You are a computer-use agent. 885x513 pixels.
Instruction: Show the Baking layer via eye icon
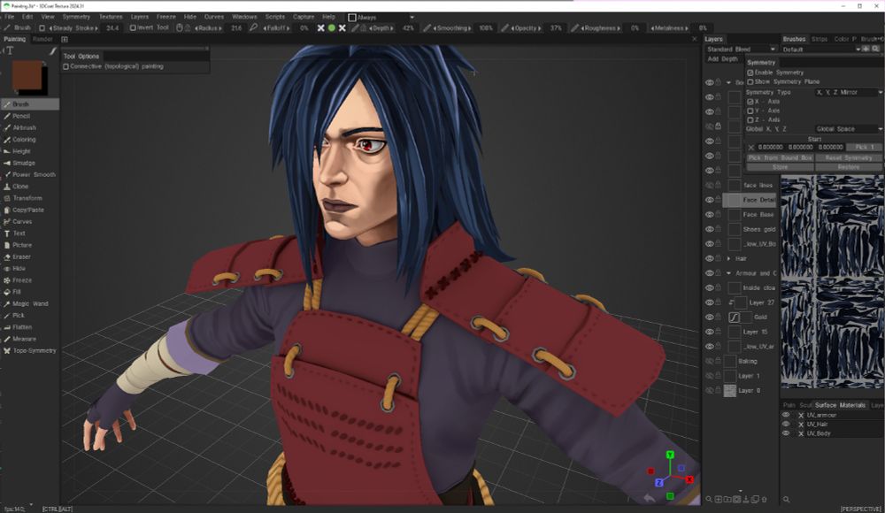pos(710,361)
